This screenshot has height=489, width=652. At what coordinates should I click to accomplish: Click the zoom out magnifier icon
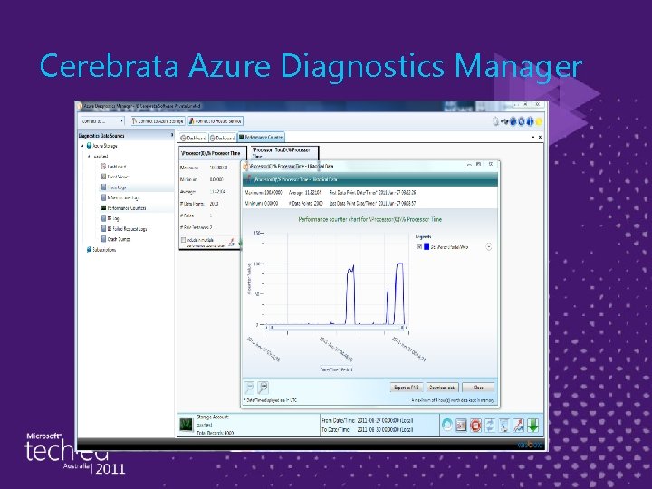pyautogui.click(x=249, y=388)
